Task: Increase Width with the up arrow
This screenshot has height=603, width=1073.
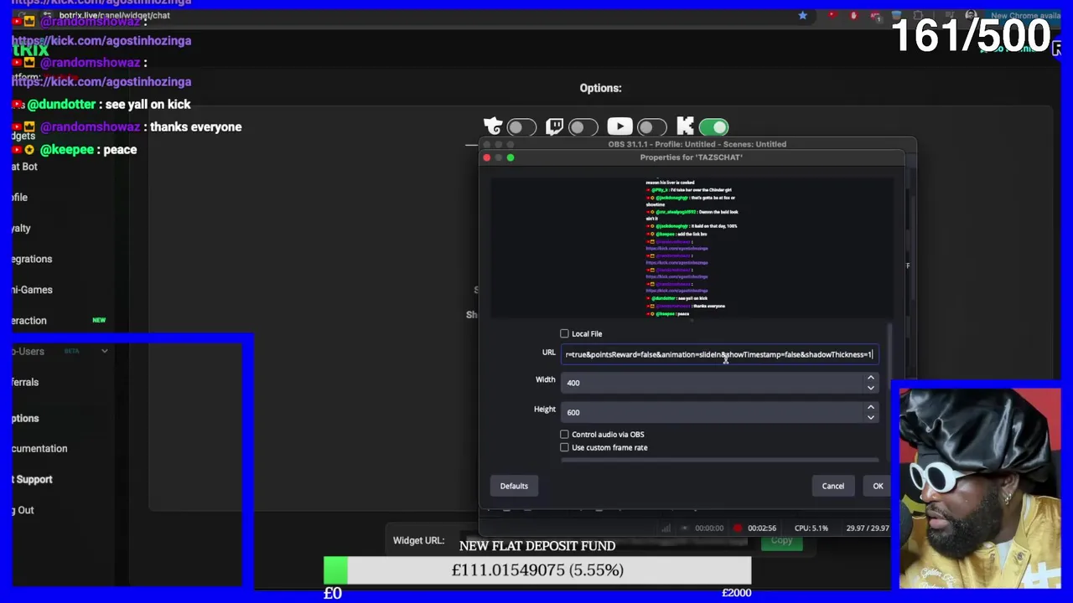Action: (x=870, y=378)
